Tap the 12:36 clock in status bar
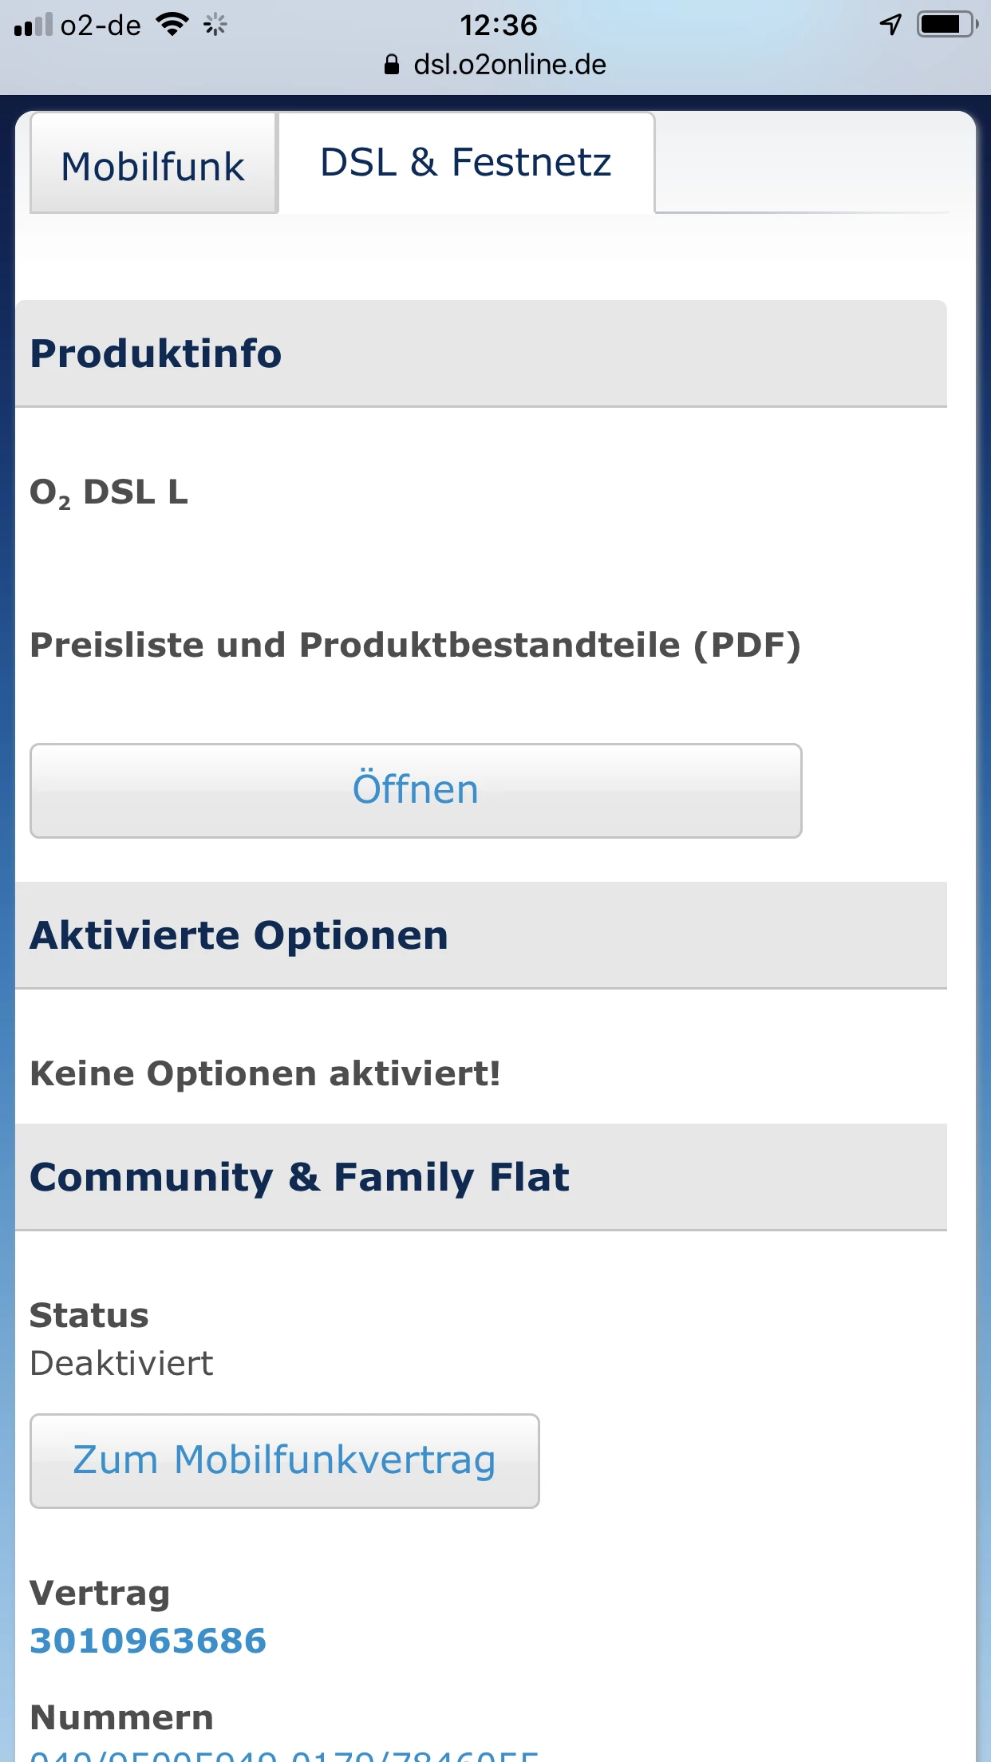The width and height of the screenshot is (991, 1762). (x=498, y=26)
